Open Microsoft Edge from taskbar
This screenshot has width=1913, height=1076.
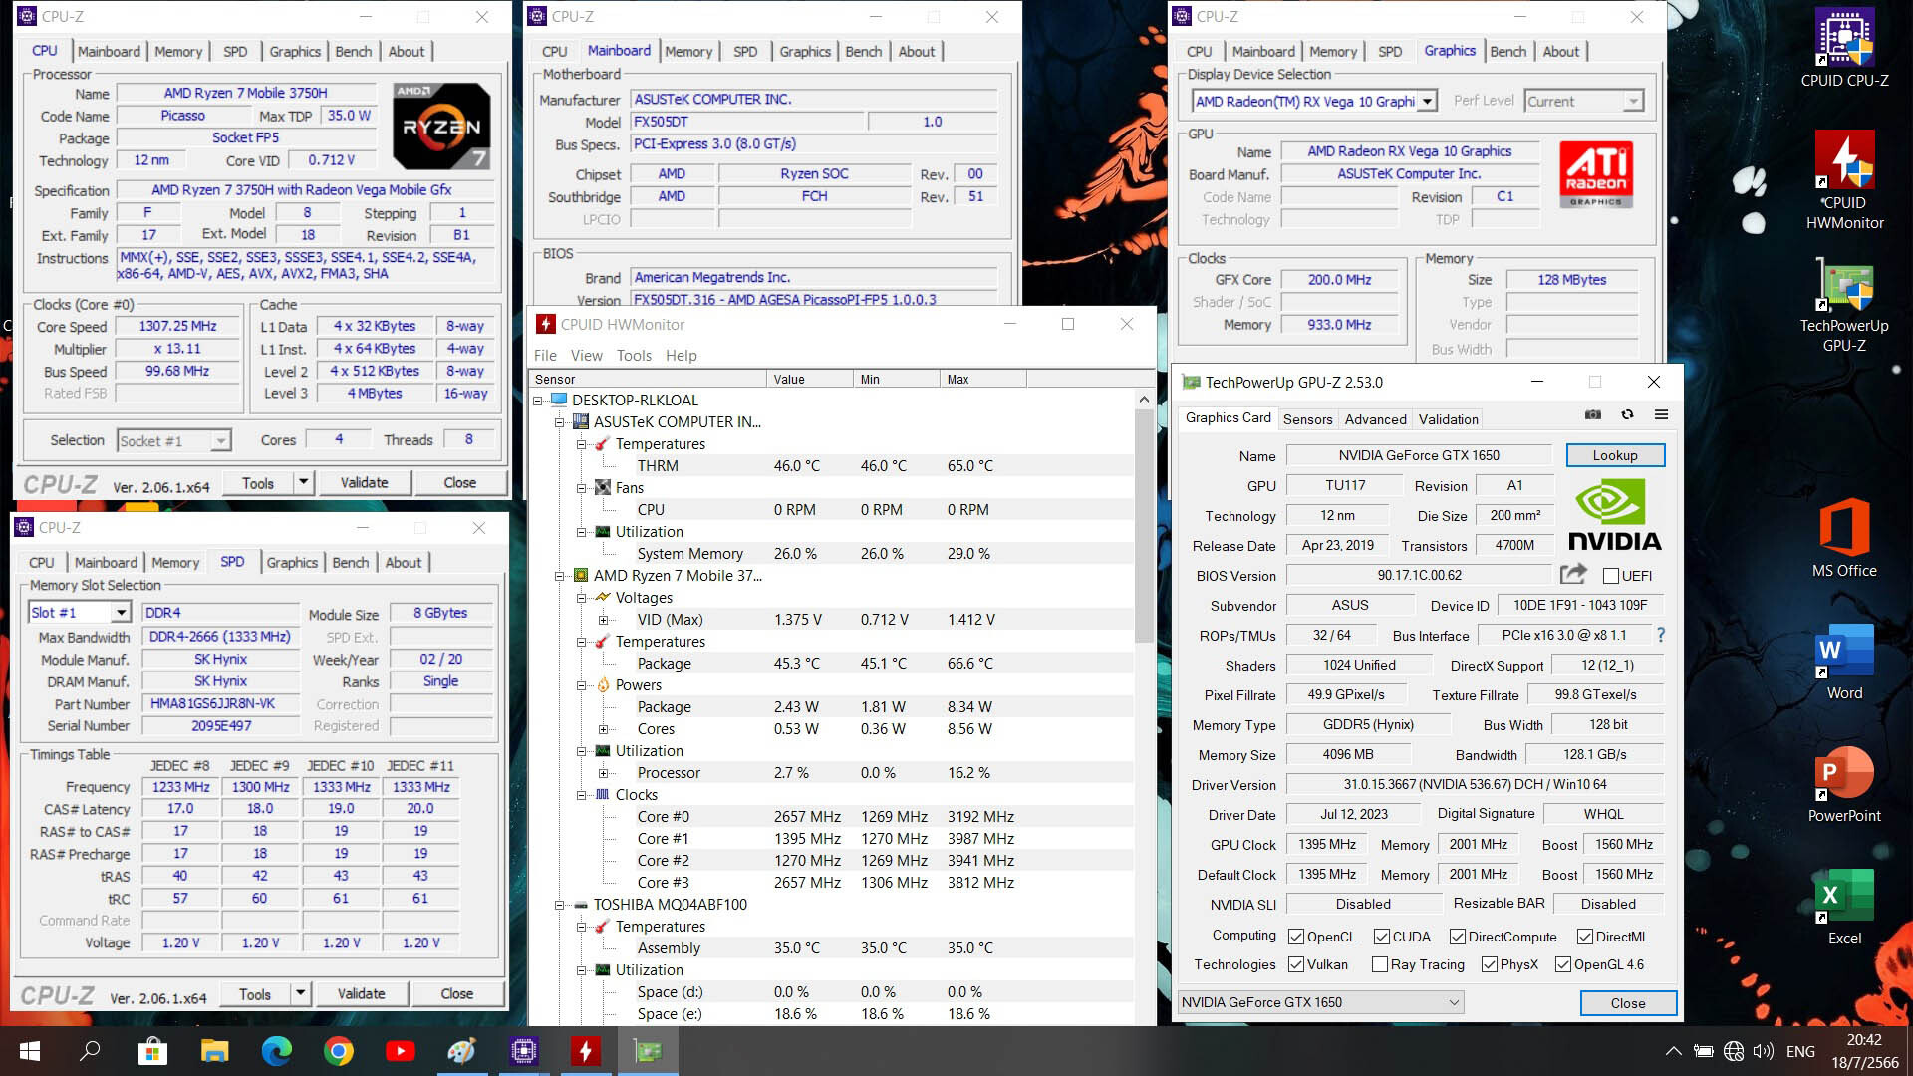(x=276, y=1051)
